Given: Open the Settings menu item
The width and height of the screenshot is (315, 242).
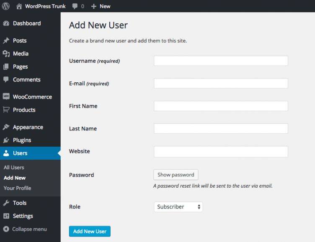Looking at the screenshot, I should (x=23, y=216).
